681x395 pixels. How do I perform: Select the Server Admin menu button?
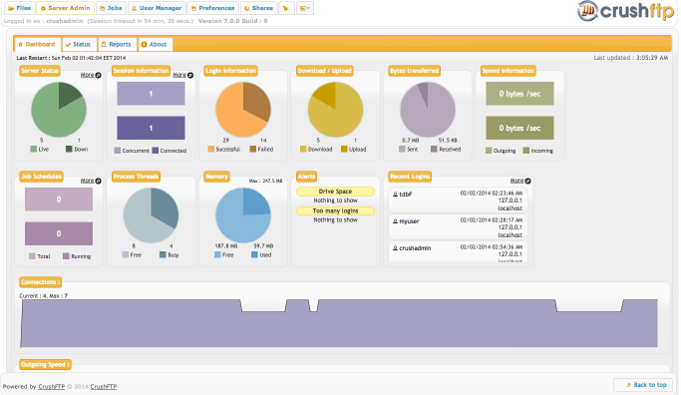pyautogui.click(x=65, y=8)
